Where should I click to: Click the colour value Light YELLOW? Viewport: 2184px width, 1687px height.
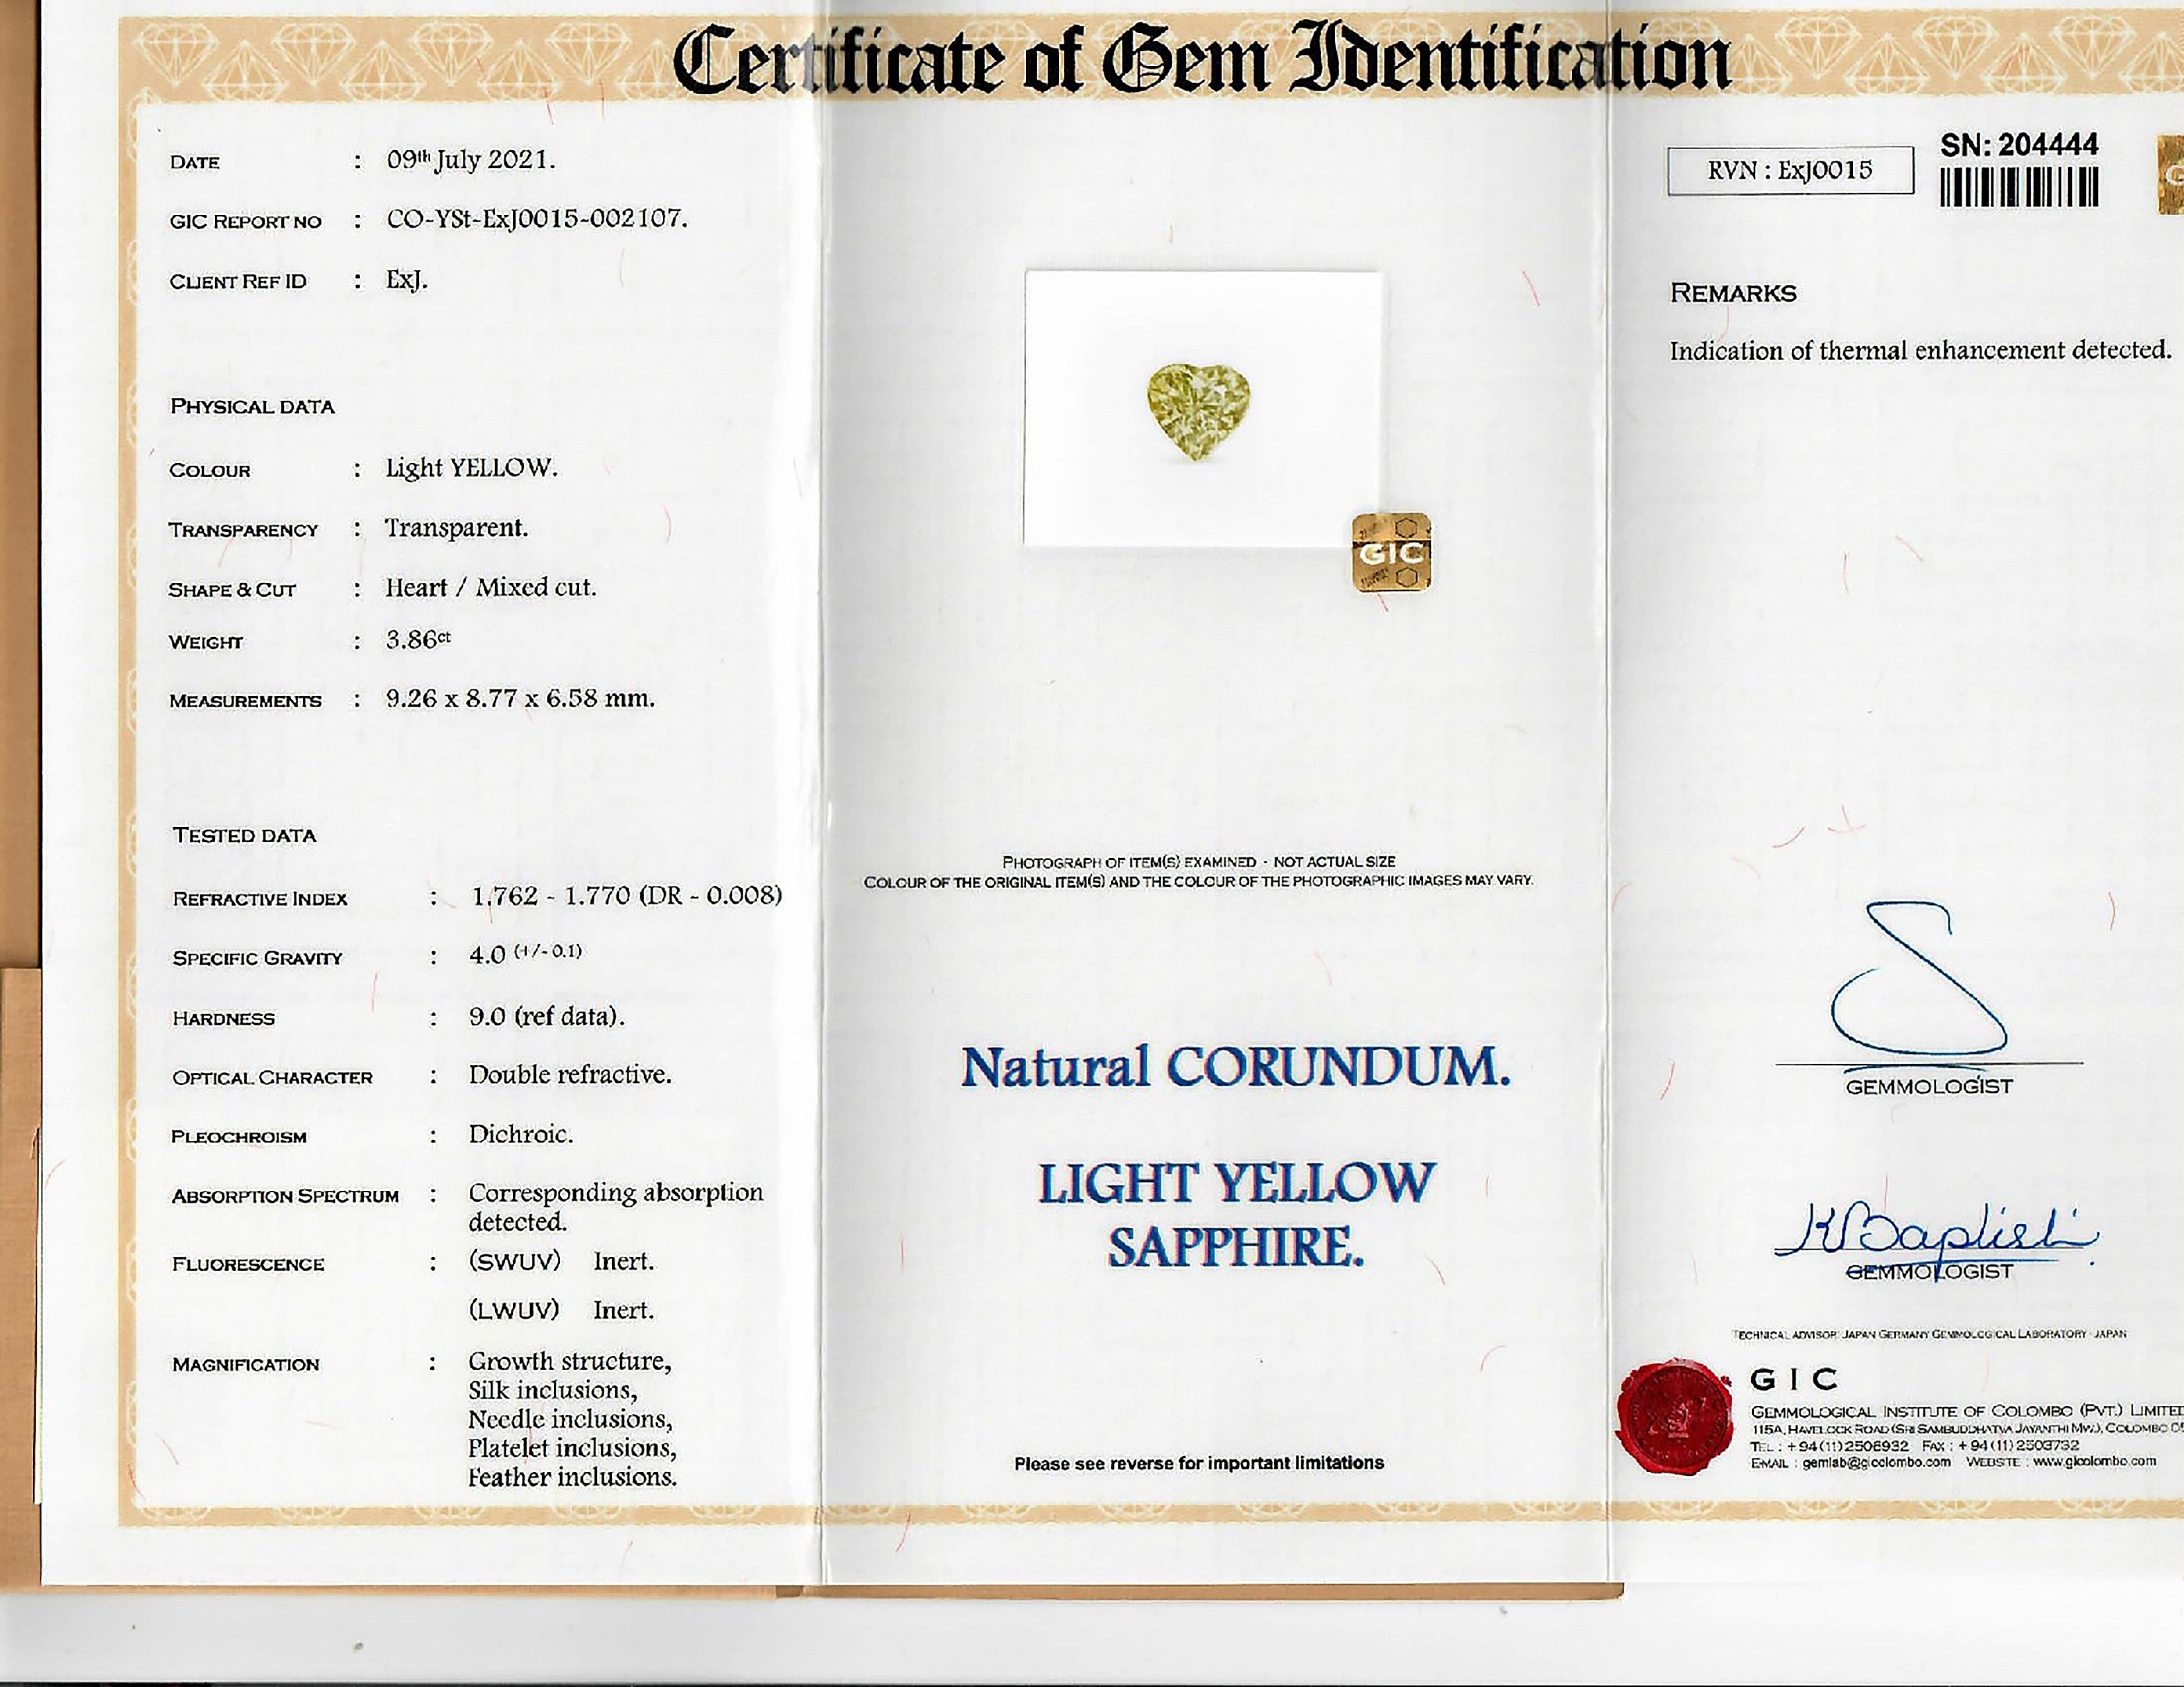[471, 468]
